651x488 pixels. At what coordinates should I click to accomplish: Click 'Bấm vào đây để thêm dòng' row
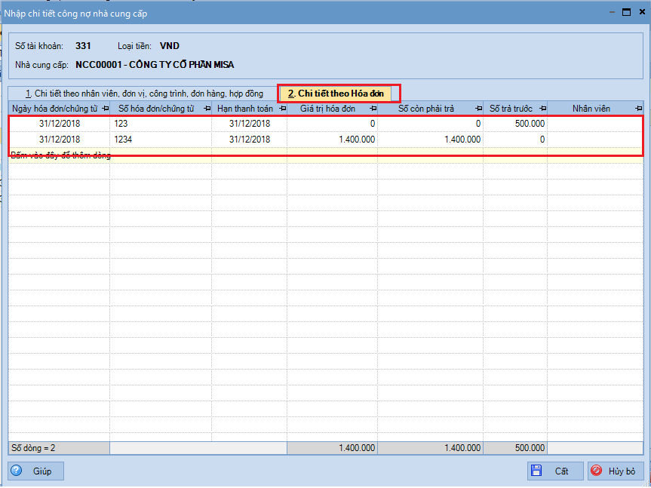click(x=60, y=155)
